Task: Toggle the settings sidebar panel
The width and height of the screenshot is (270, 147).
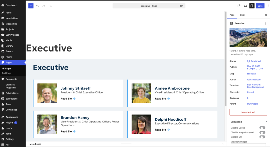Action: pos(252,6)
